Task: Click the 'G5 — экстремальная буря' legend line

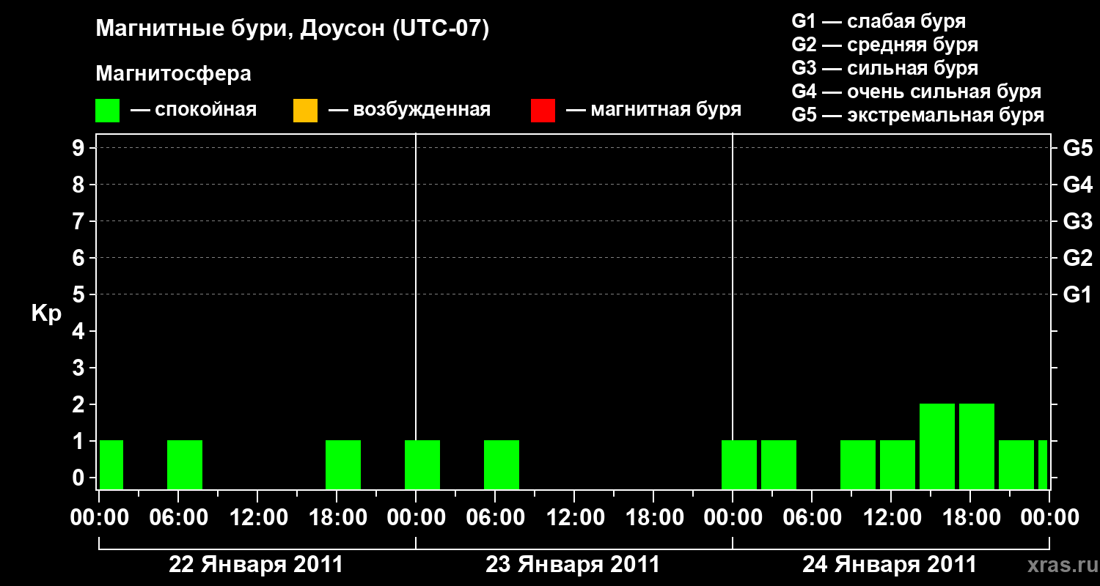Action: point(918,115)
